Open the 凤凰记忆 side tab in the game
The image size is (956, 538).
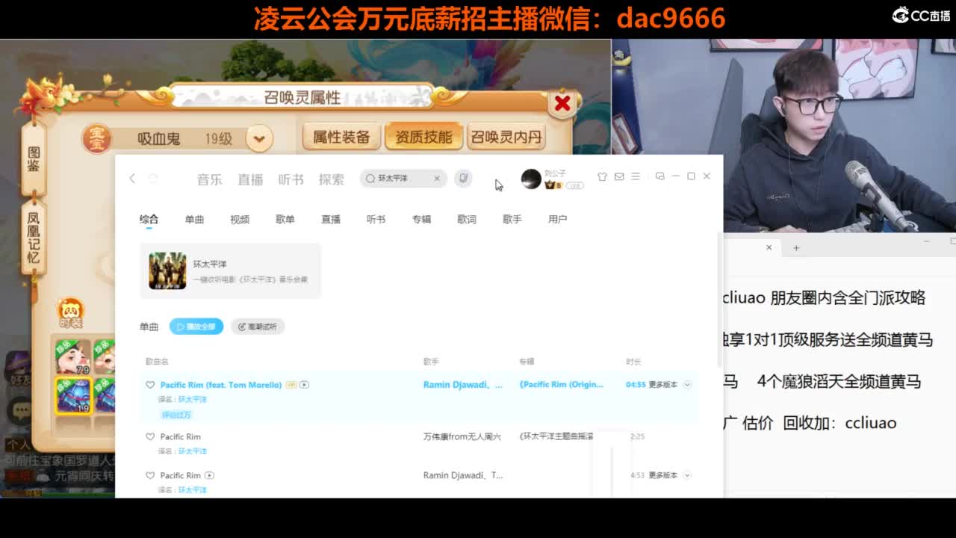pyautogui.click(x=34, y=238)
